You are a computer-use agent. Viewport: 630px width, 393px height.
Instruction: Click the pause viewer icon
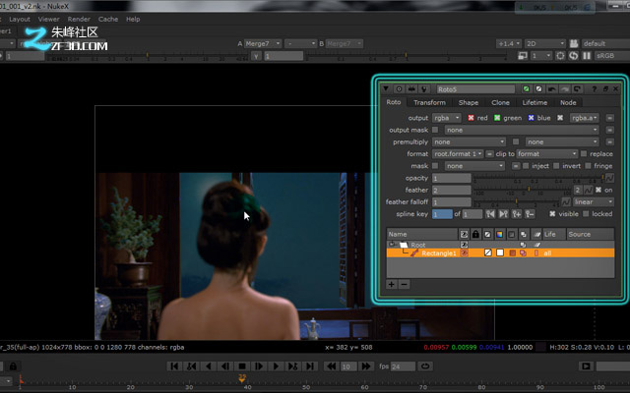click(587, 55)
